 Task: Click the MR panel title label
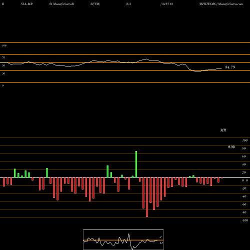[223, 130]
